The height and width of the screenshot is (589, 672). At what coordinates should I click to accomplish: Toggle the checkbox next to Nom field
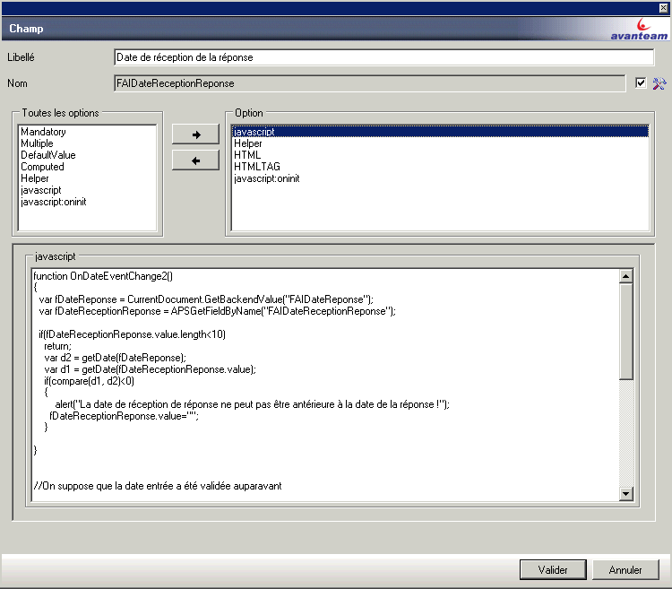640,83
